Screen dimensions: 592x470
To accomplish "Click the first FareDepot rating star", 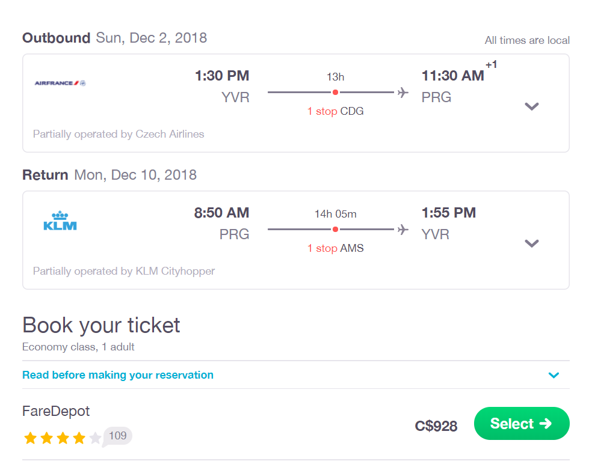I will pos(30,438).
